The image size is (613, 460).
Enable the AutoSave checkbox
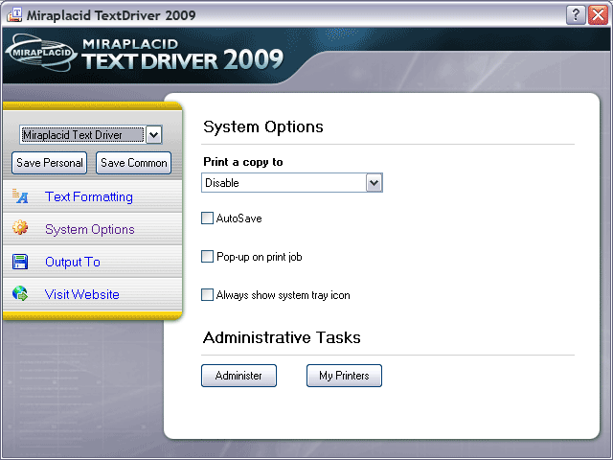[207, 218]
